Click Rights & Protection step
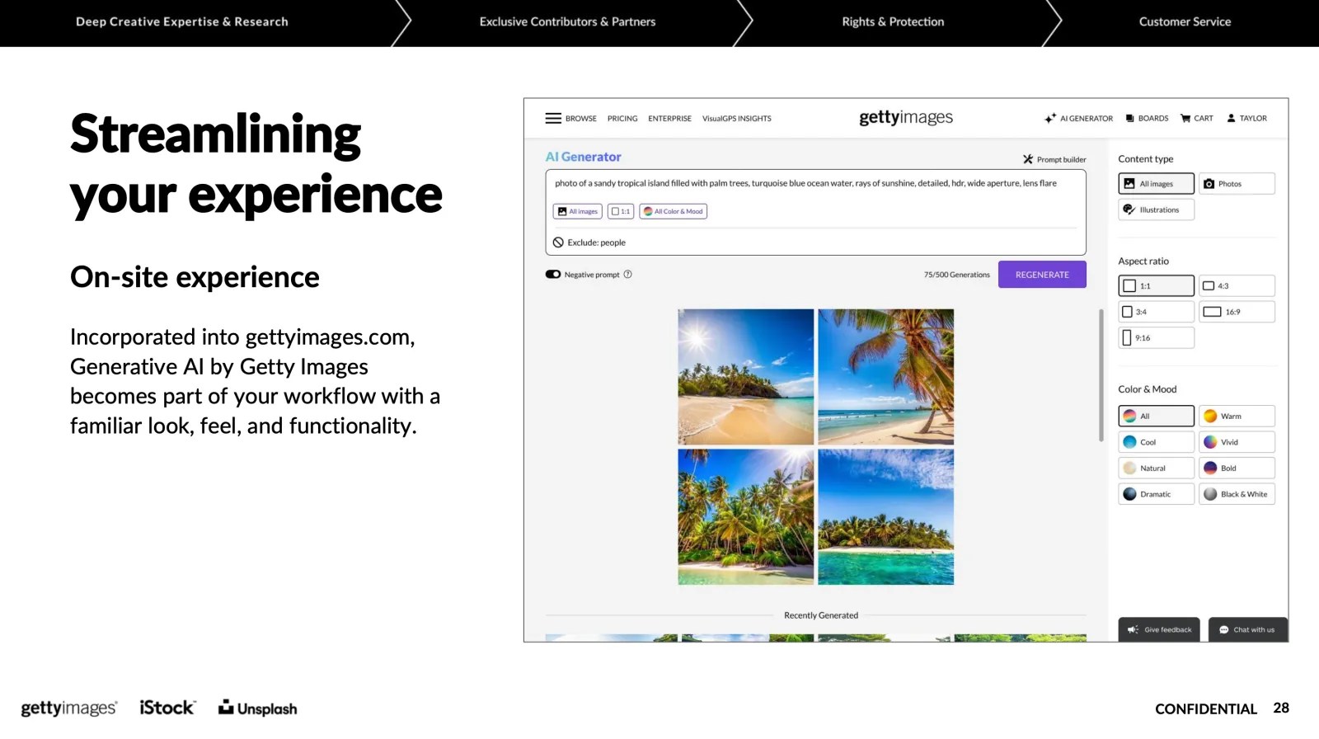This screenshot has width=1319, height=739. [x=893, y=21]
